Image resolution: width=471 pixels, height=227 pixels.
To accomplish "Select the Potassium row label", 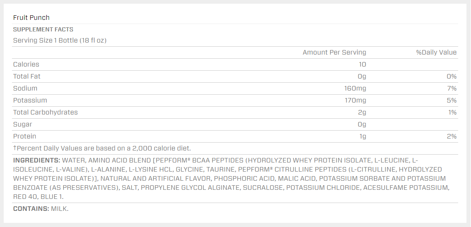I will click(30, 100).
